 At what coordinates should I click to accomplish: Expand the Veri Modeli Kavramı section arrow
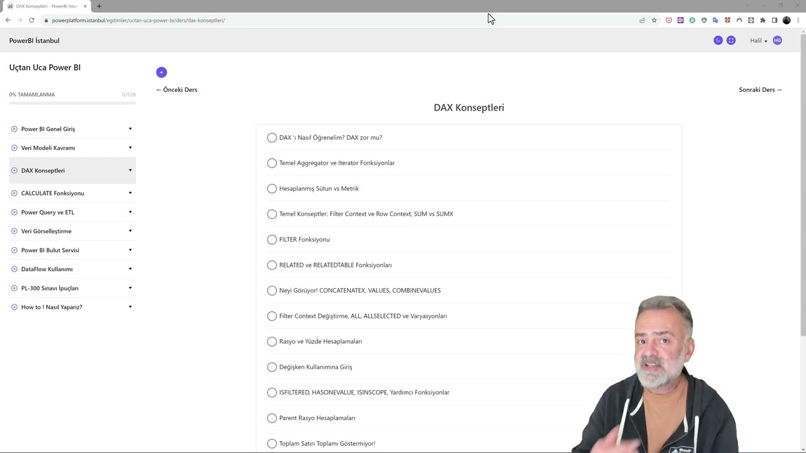(130, 148)
